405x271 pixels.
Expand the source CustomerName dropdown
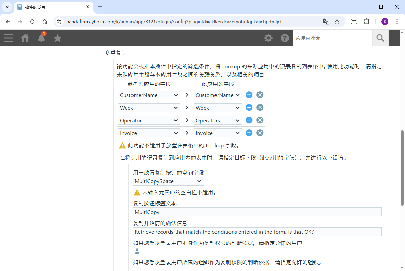[x=149, y=95]
